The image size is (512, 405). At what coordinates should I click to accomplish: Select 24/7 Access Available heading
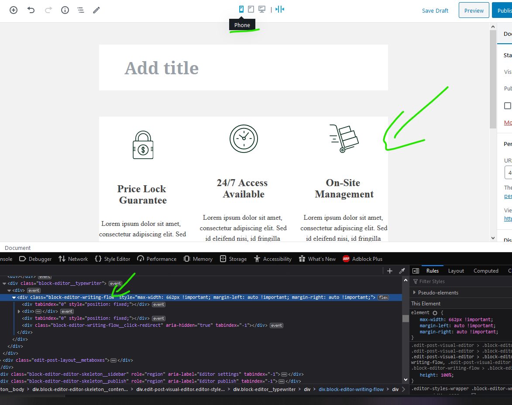pos(243,188)
